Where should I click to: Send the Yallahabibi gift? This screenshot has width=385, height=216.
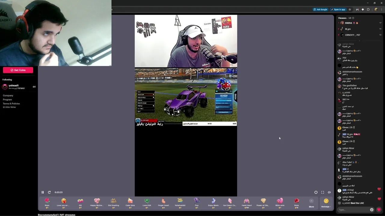[x=180, y=203]
